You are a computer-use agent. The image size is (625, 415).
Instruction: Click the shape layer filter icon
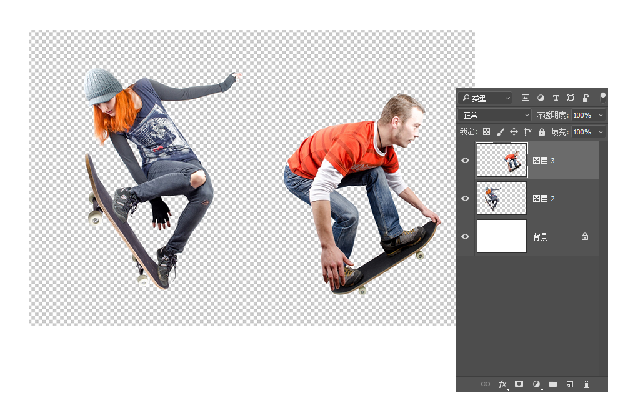click(571, 98)
